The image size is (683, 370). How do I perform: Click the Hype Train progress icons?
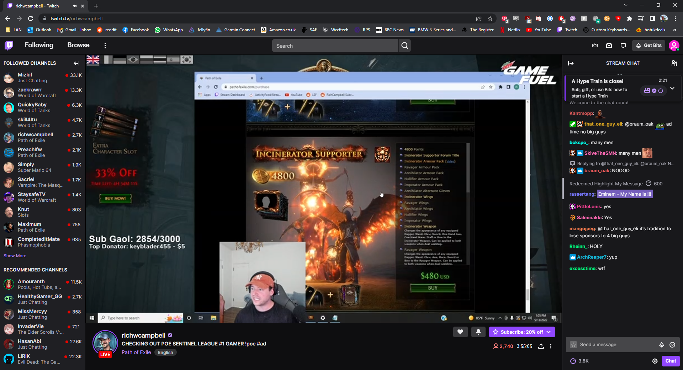coord(653,91)
